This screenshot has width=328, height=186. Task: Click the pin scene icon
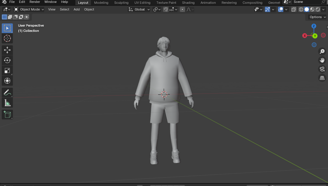[324, 2]
